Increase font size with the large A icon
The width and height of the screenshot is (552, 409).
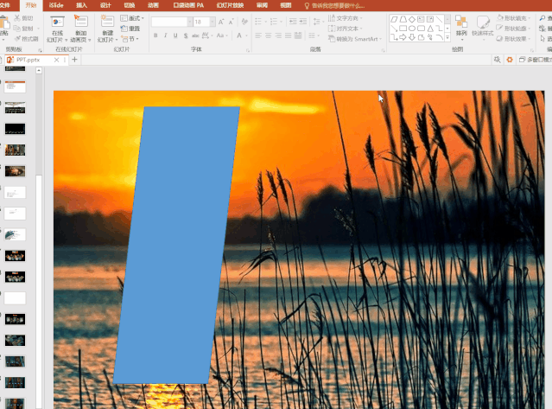pyautogui.click(x=221, y=22)
